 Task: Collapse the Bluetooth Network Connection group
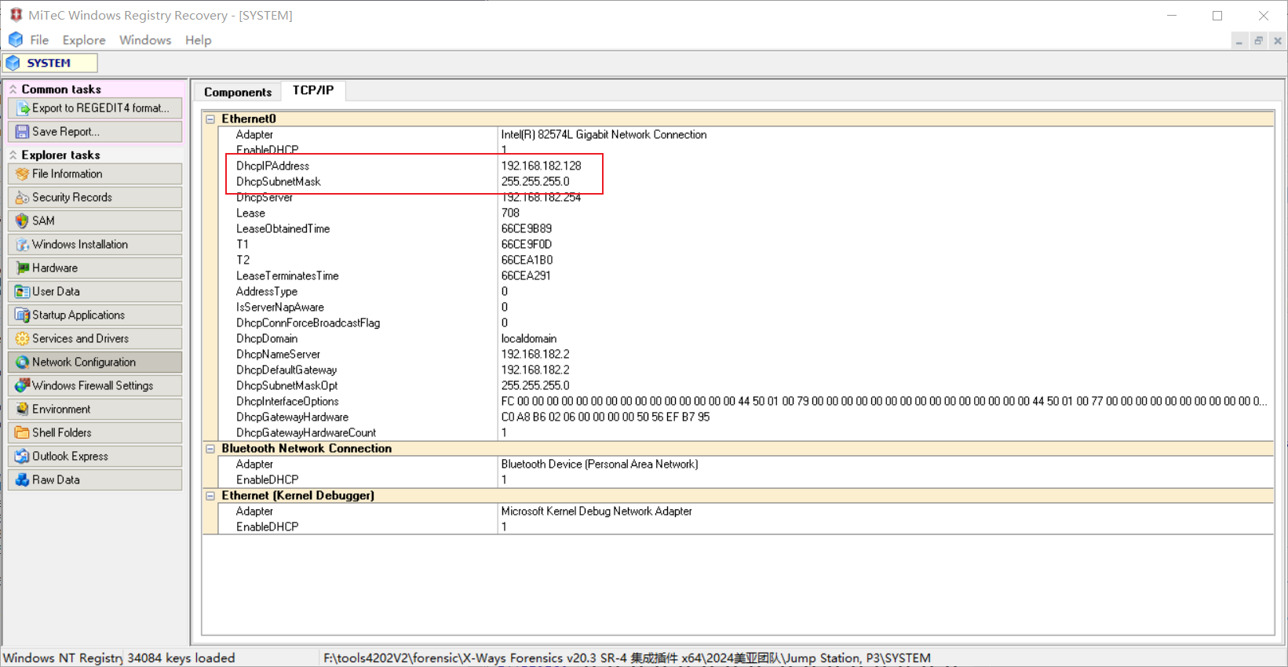point(210,449)
